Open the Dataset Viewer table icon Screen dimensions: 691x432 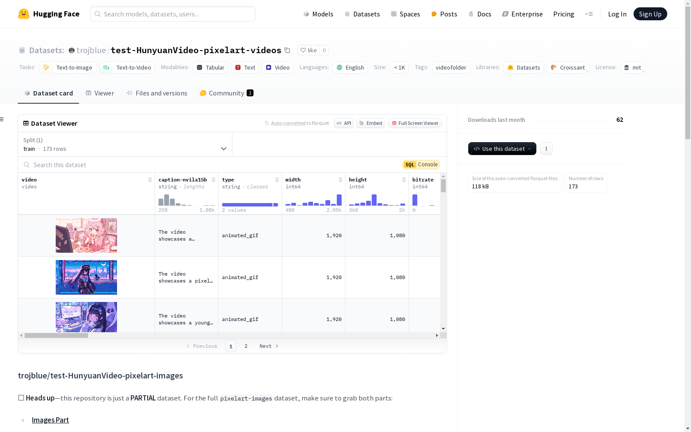pyautogui.click(x=26, y=123)
